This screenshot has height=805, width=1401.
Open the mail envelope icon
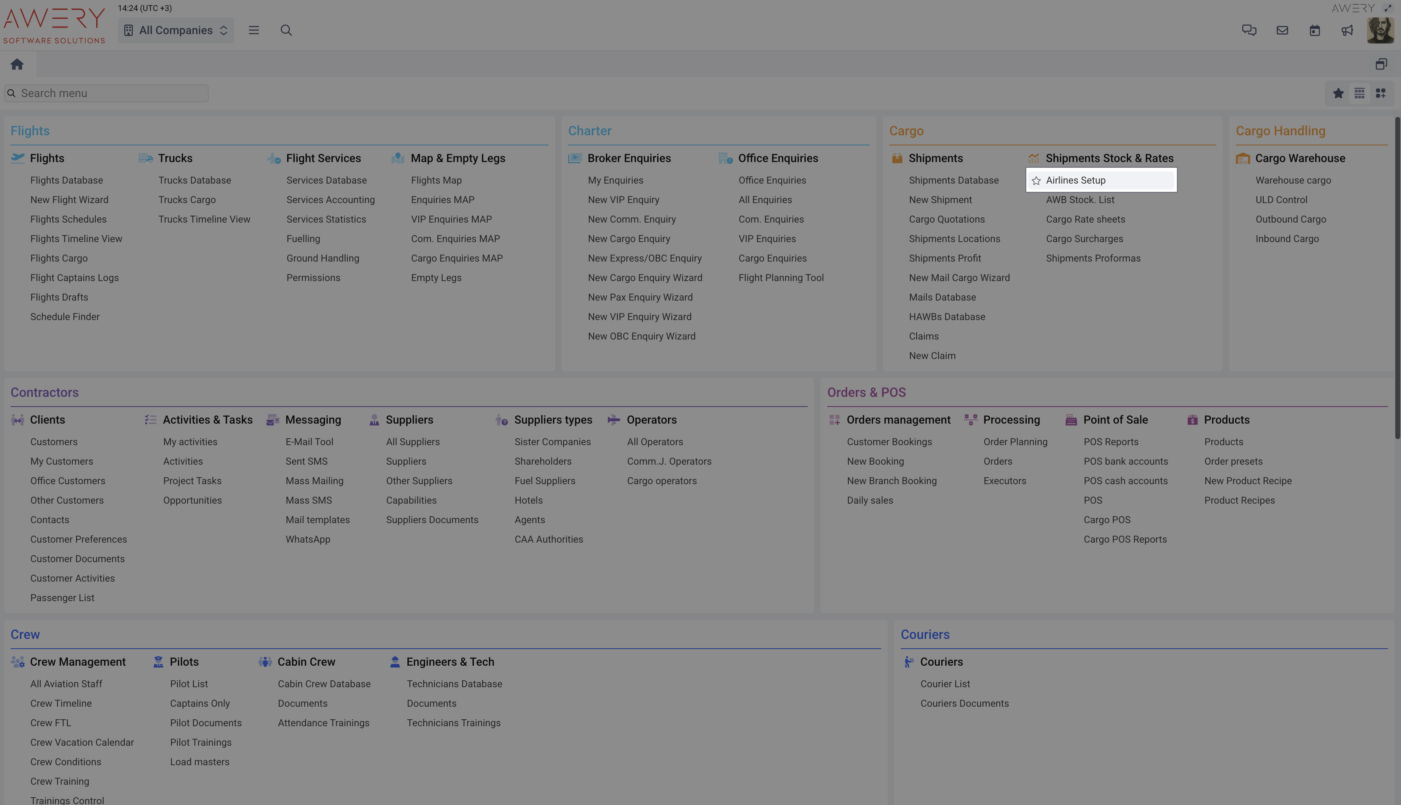pos(1282,30)
